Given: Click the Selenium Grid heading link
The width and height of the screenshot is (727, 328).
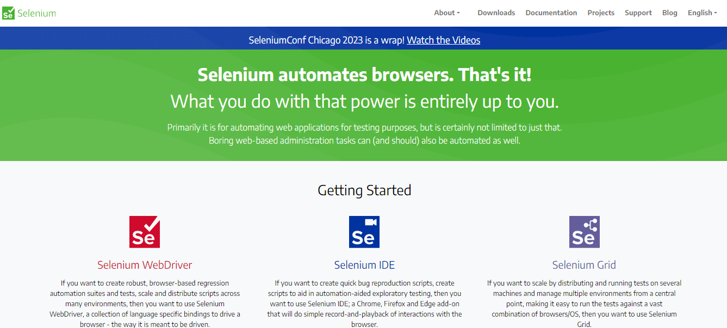Looking at the screenshot, I should [x=584, y=265].
